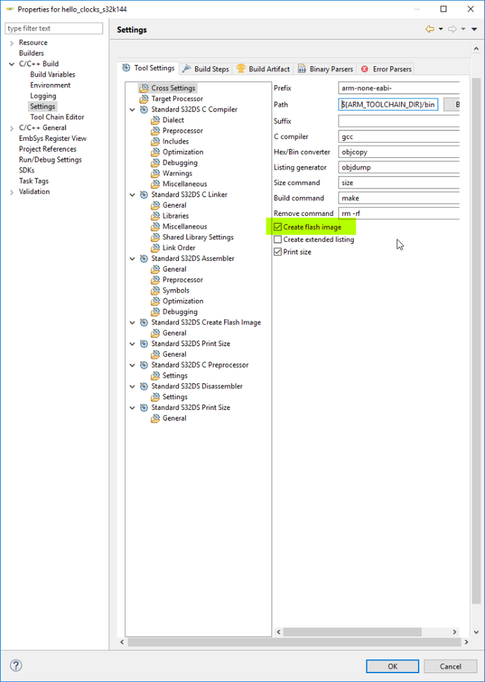Collapse Standard S32DS C Compiler node
The image size is (485, 682).
(x=133, y=109)
